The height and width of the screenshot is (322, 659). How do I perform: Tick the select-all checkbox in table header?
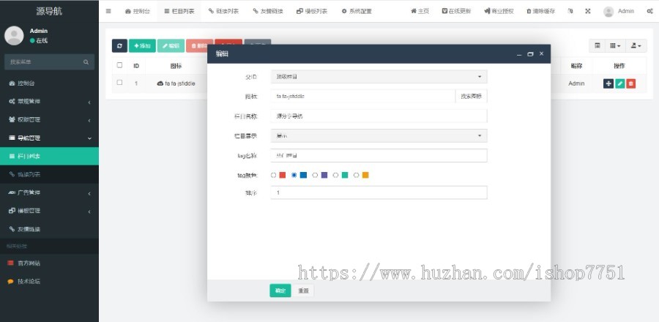[x=120, y=65]
